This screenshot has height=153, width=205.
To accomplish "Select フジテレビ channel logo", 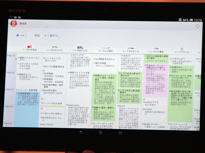I will (x=182, y=49).
